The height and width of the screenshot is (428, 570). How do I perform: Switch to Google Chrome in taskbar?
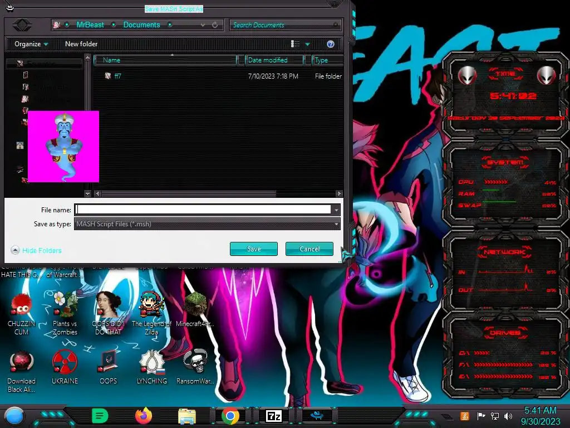(x=230, y=416)
